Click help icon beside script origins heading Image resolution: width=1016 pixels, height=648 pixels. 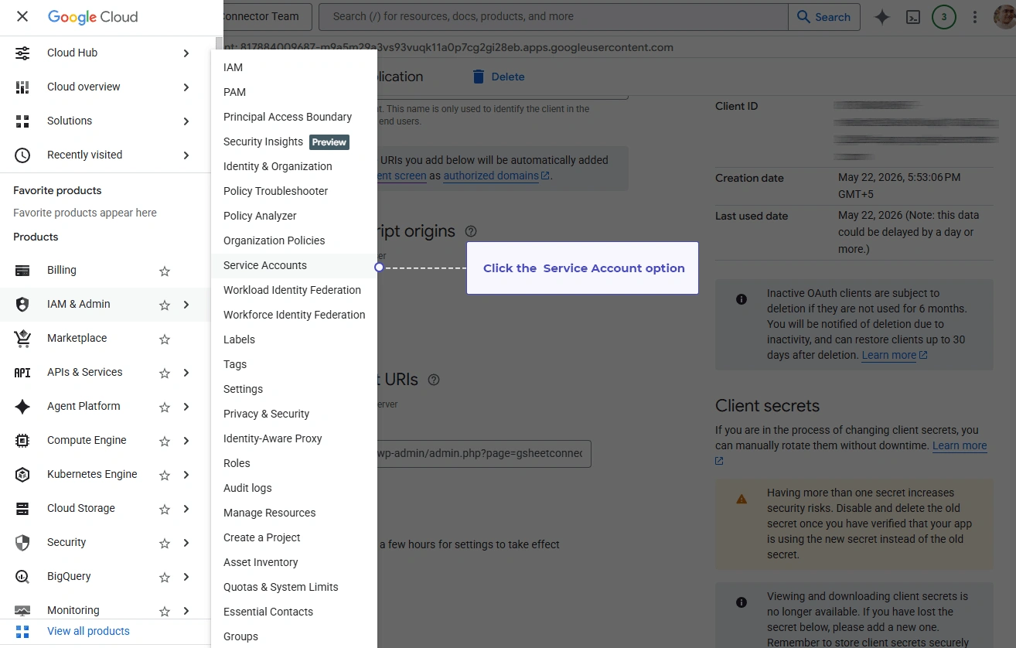click(471, 231)
